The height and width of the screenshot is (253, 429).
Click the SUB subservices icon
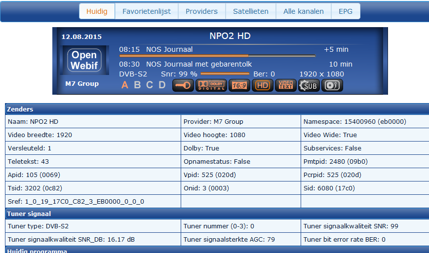[309, 85]
